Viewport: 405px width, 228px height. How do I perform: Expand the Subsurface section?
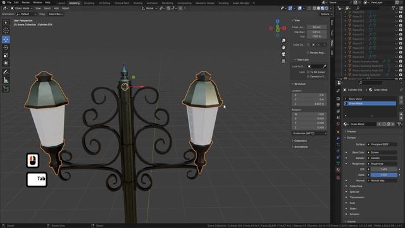point(356,186)
